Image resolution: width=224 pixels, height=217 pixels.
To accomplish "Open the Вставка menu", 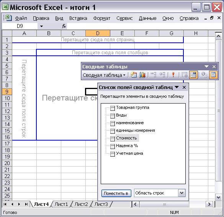I will pos(78,18).
